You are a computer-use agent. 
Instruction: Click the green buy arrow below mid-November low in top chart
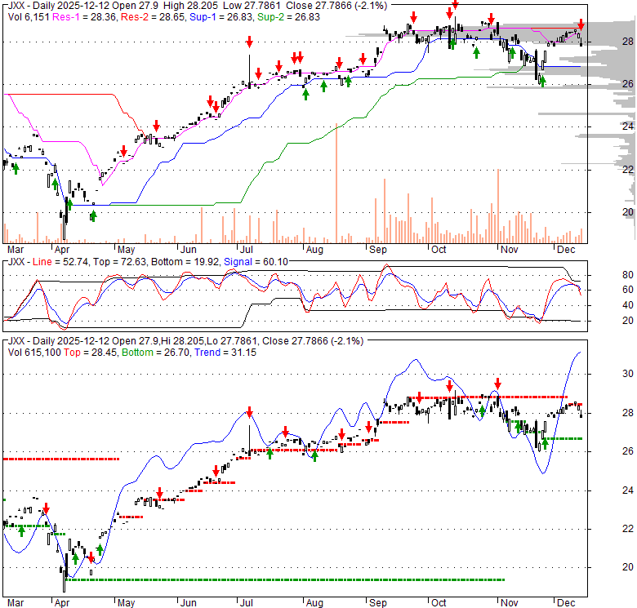click(x=541, y=81)
